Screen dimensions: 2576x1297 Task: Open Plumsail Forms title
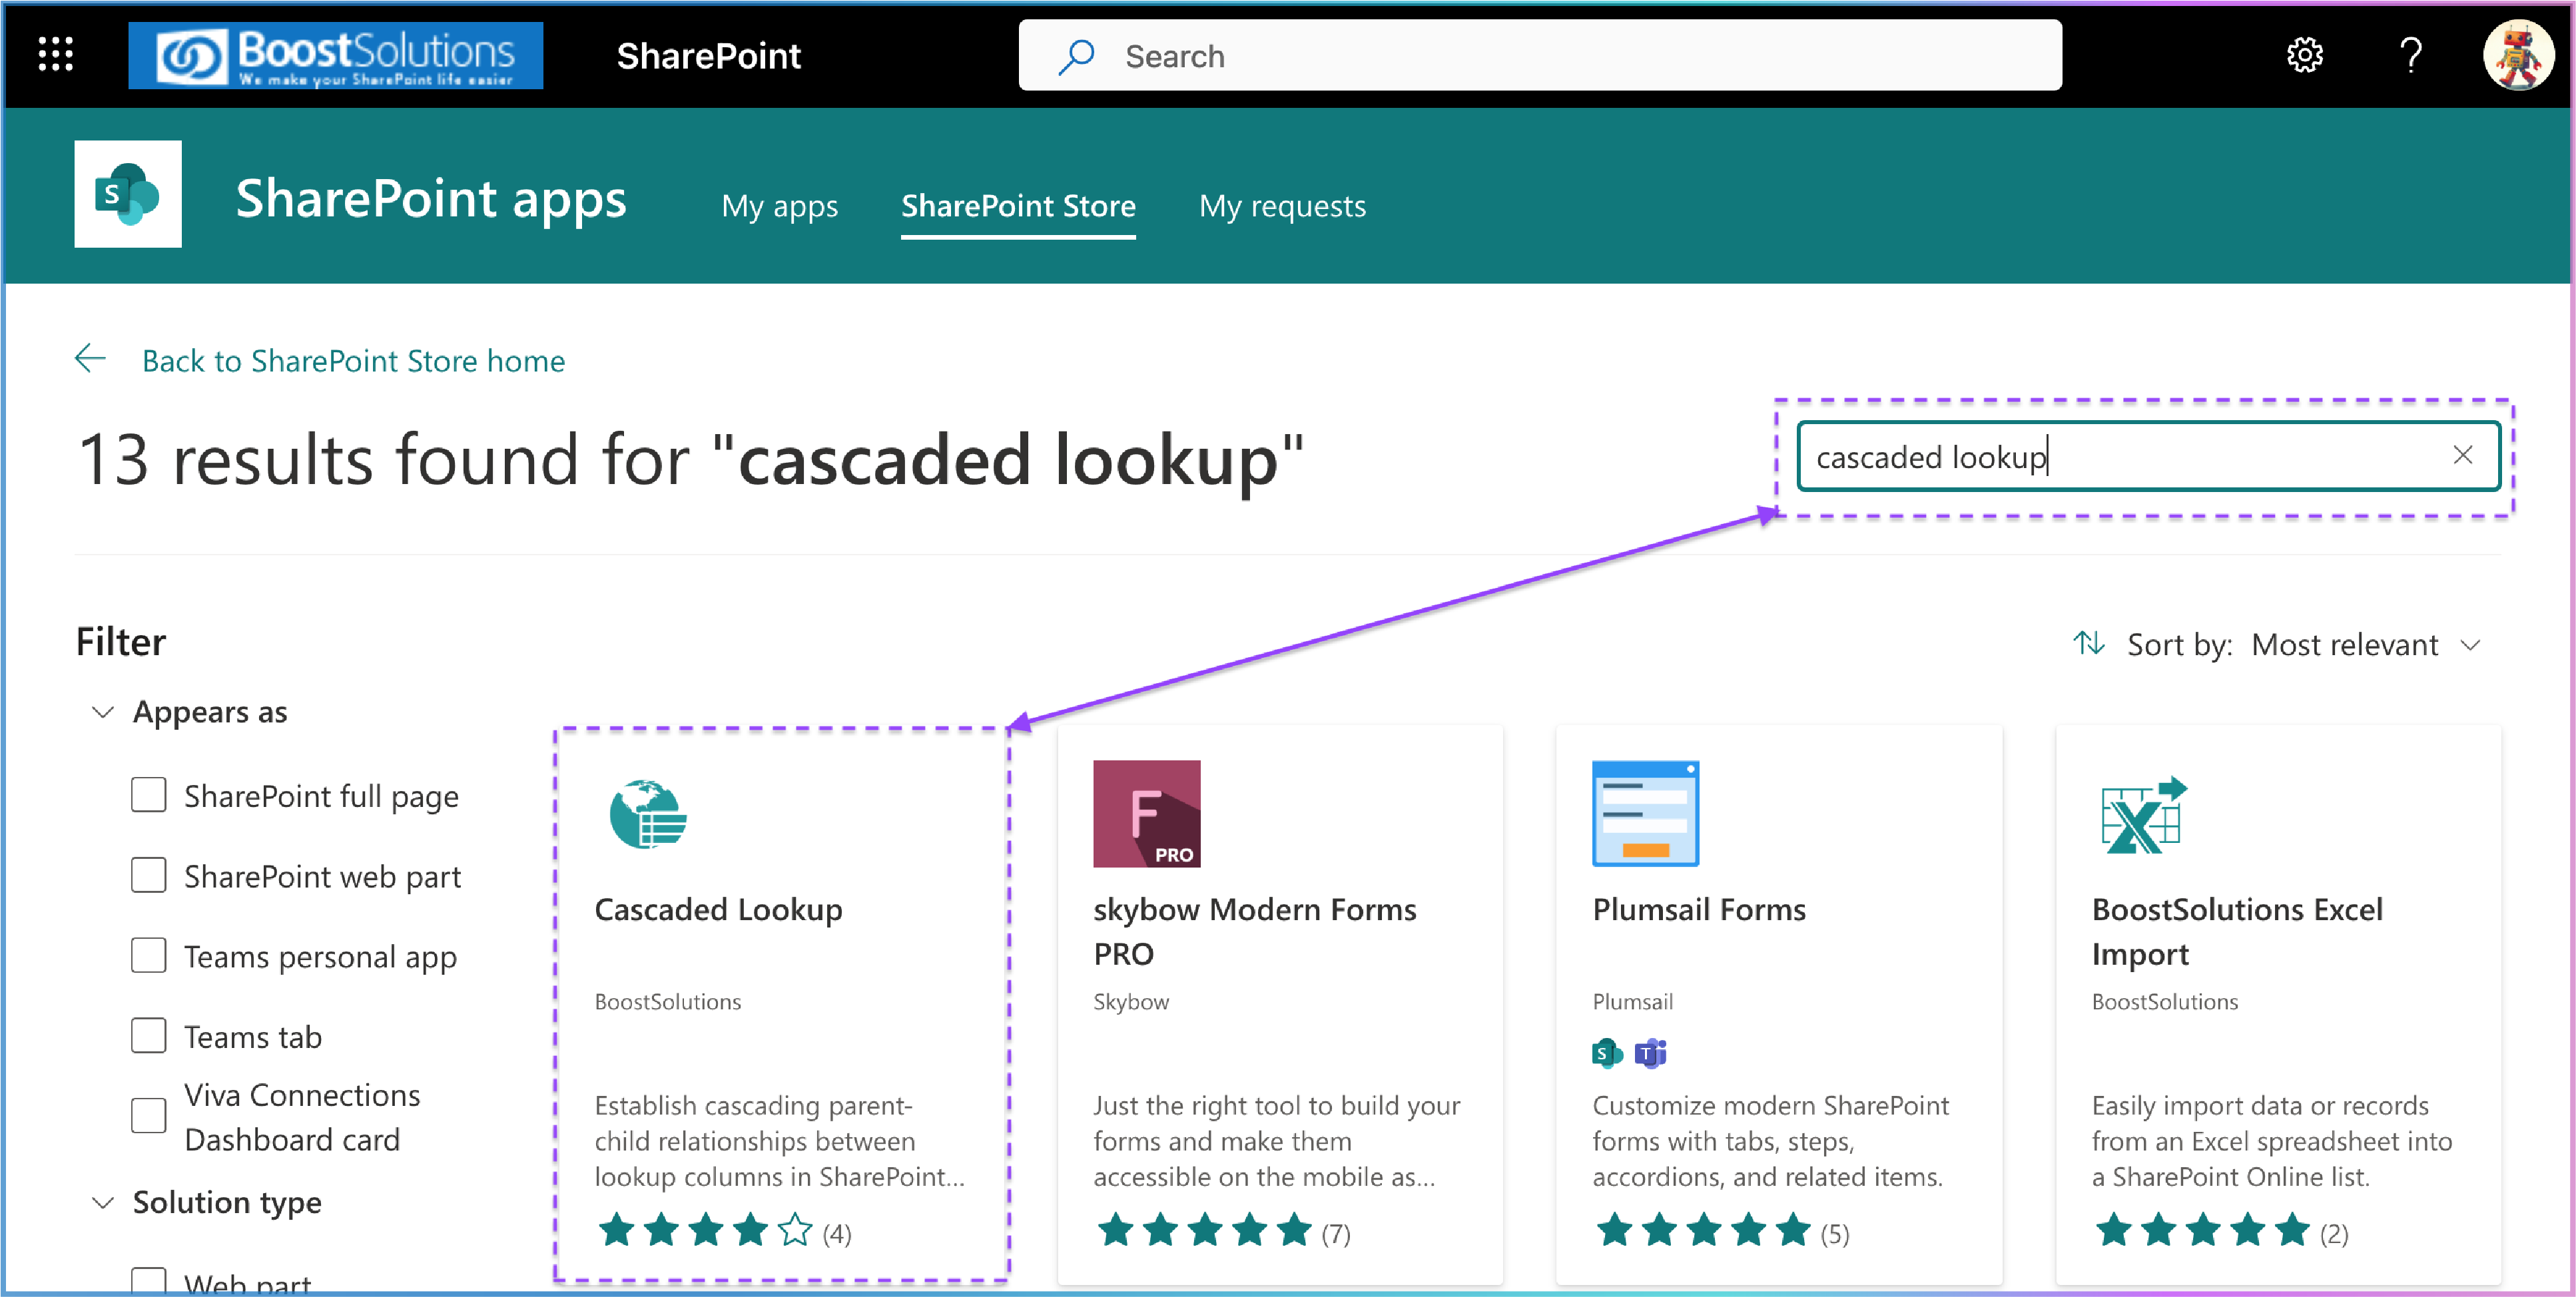coord(1698,909)
